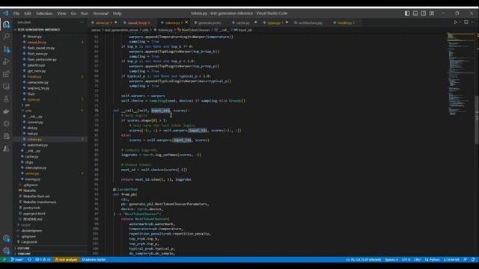Open the Explorer view in activity bar

pyautogui.click(x=6, y=24)
